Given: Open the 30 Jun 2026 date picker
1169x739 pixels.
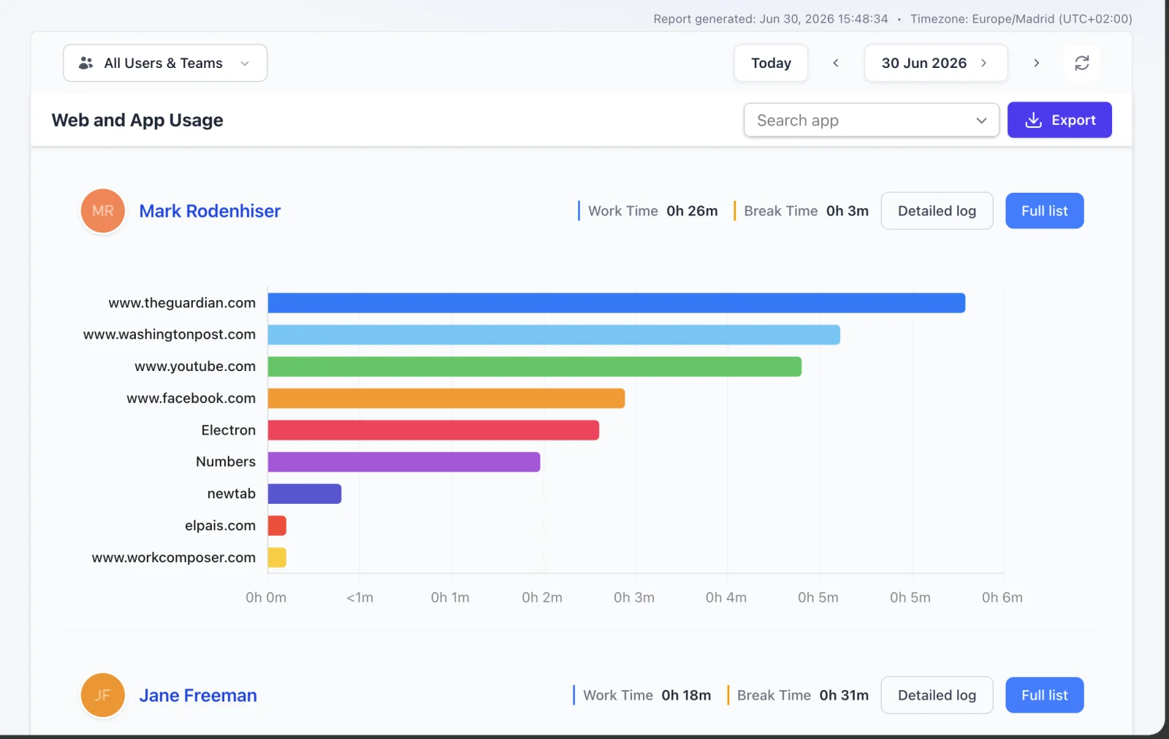Looking at the screenshot, I should tap(935, 63).
